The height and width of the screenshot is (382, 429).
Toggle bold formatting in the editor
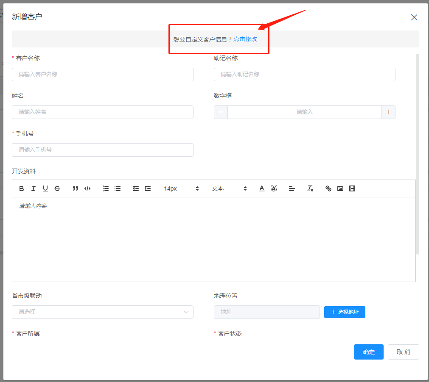22,188
